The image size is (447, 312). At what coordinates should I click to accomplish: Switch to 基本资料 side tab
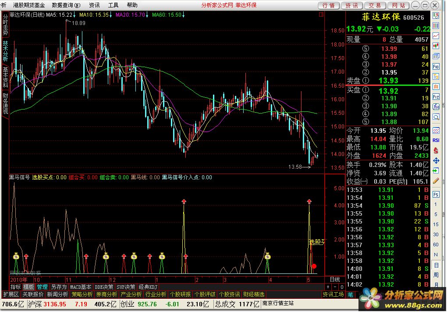coord(5,77)
